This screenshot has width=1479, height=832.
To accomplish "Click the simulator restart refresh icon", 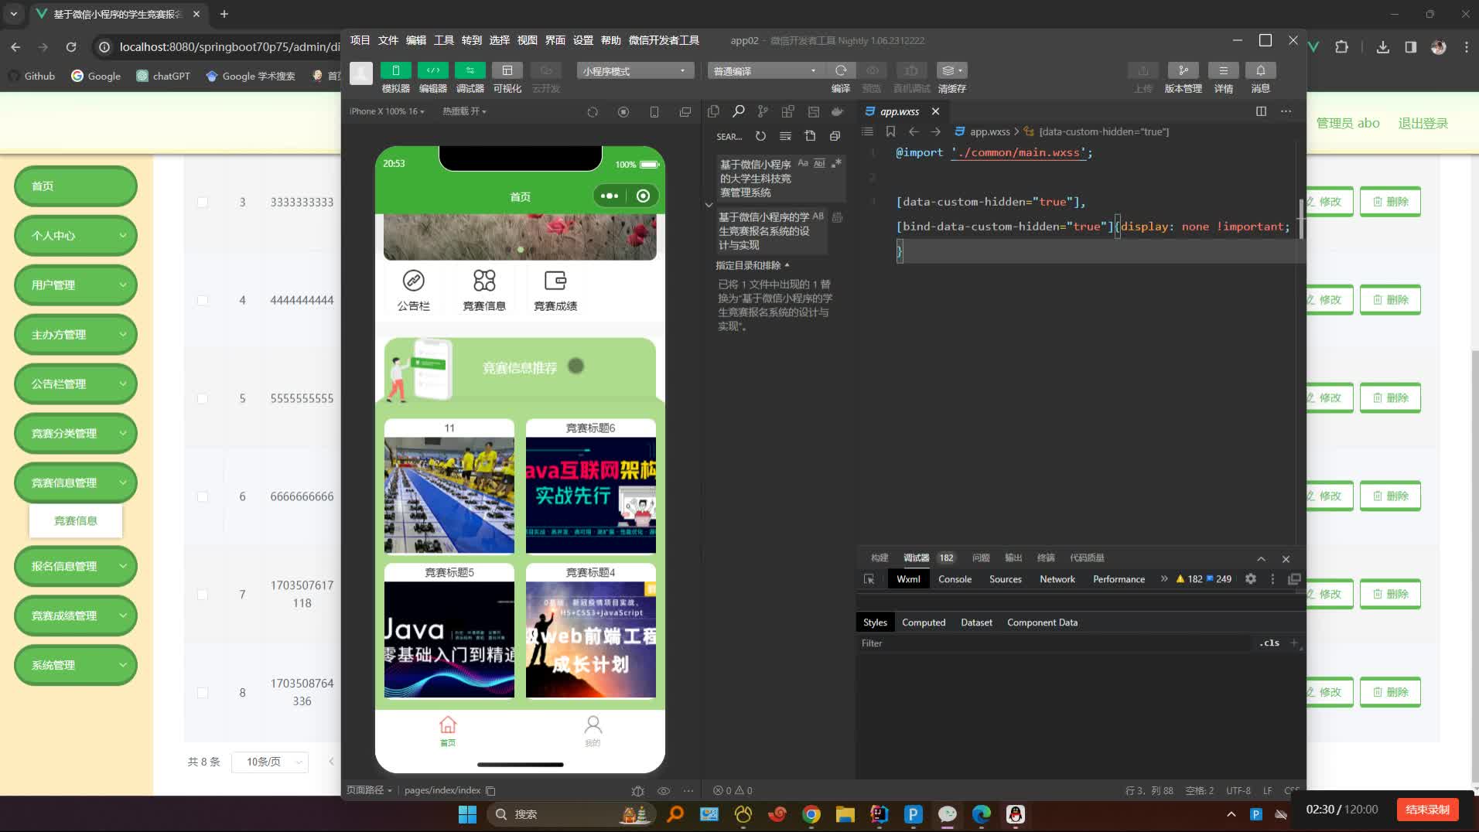I will point(593,111).
